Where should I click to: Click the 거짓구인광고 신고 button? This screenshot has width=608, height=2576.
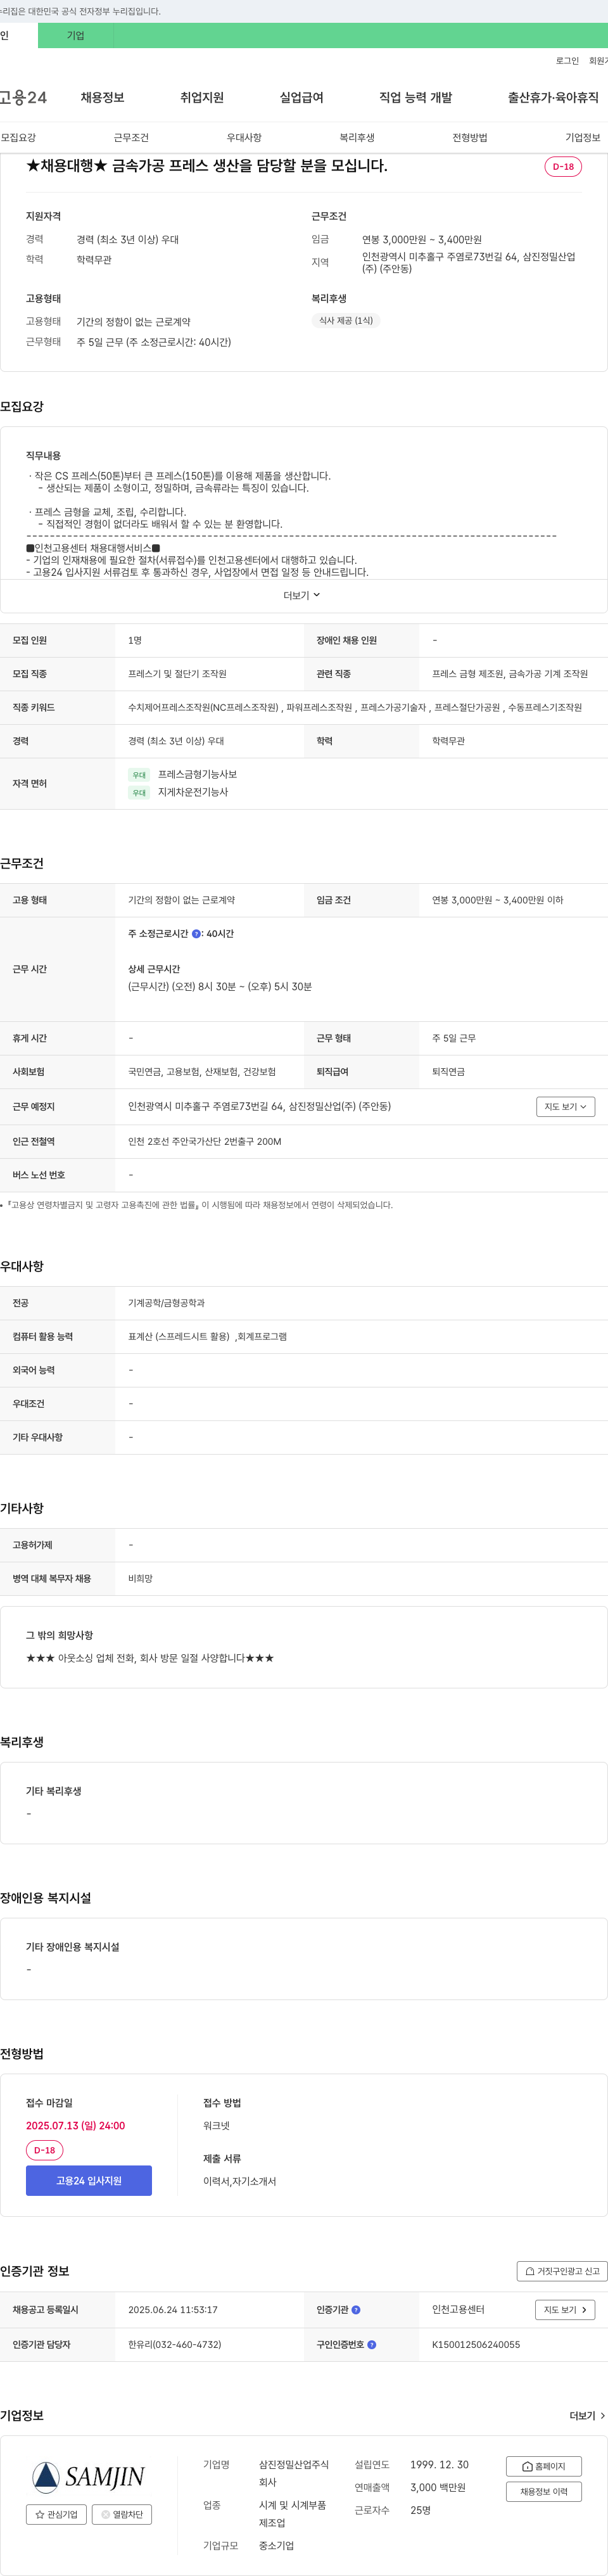pos(562,2271)
